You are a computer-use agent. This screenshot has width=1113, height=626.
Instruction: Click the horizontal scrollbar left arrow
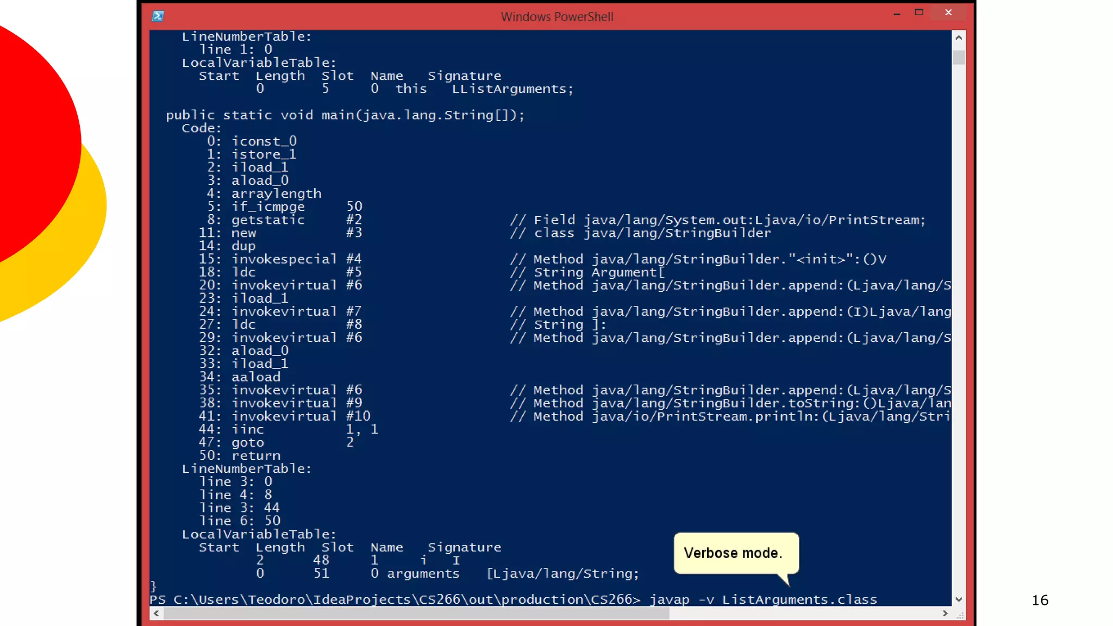point(157,614)
